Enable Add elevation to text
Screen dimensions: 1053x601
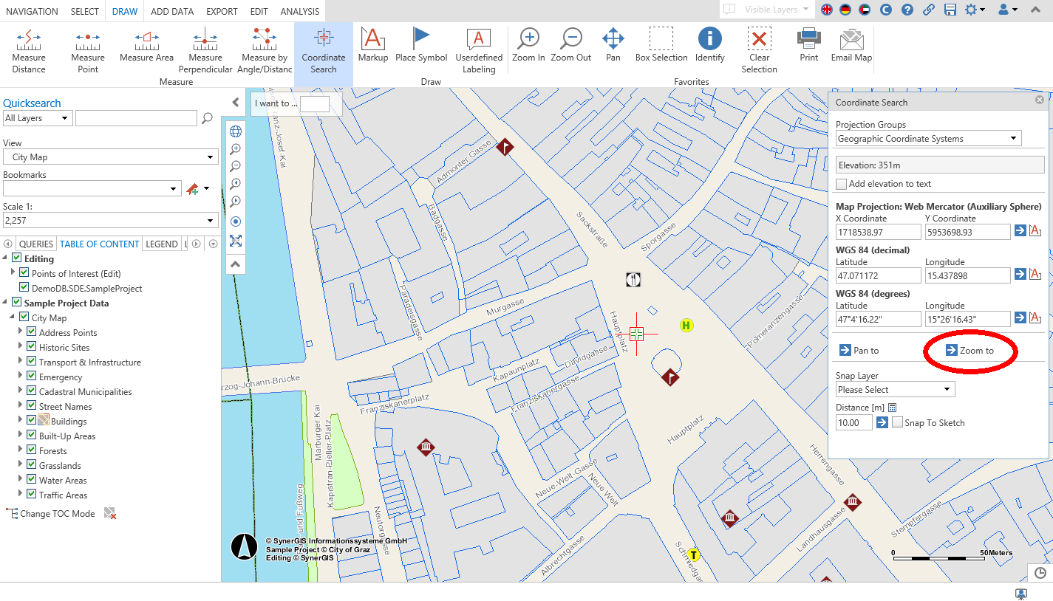coord(840,184)
